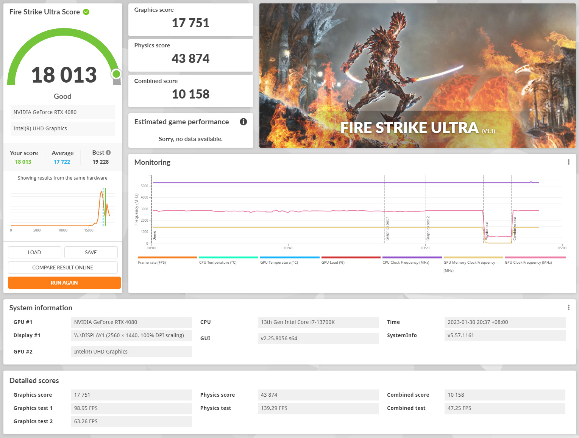Click the Combined test value 47.25 FPS

(505, 408)
